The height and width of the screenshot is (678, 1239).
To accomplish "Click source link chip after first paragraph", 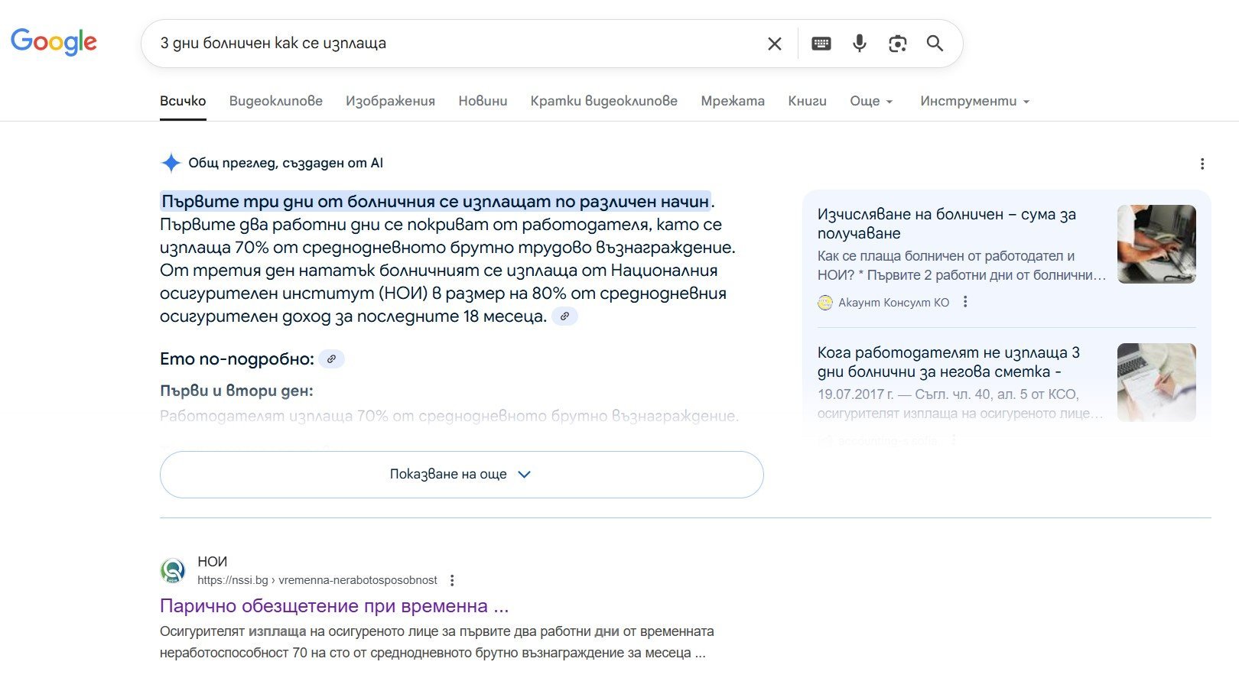I will pos(564,316).
